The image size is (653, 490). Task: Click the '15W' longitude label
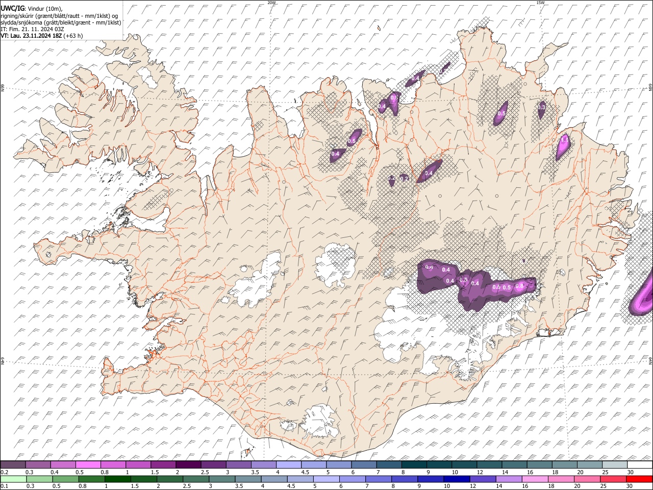540,3
